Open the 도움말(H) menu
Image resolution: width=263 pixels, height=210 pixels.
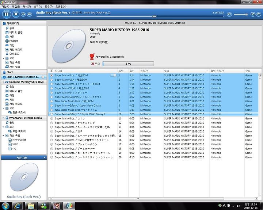tap(61, 7)
